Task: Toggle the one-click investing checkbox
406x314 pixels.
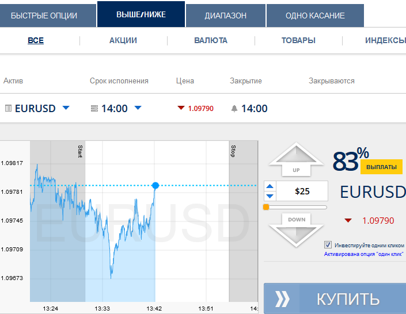Action: pos(328,244)
